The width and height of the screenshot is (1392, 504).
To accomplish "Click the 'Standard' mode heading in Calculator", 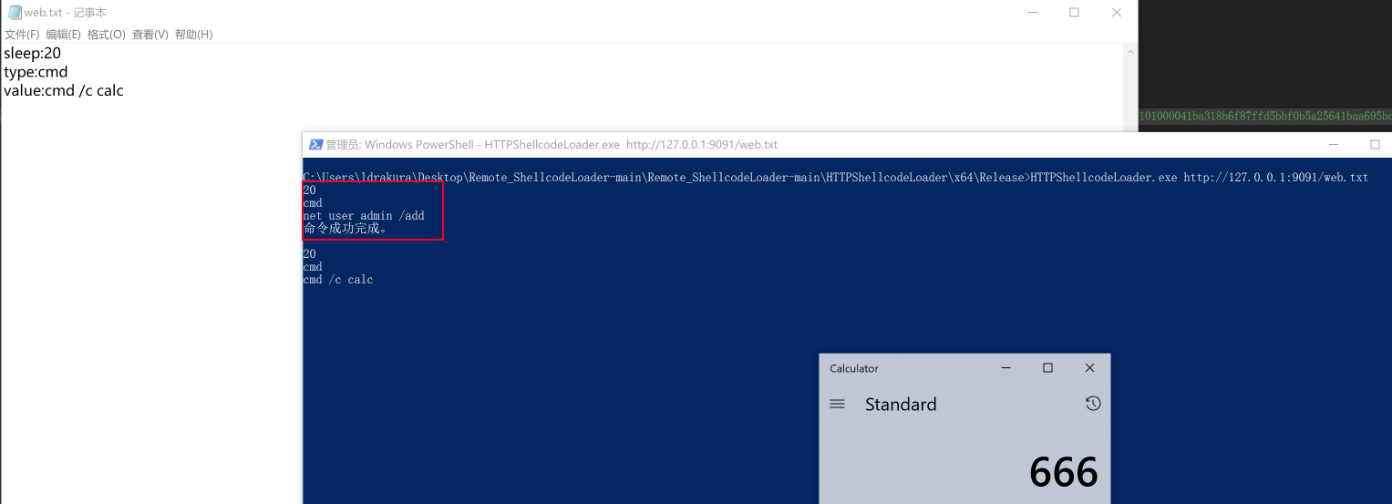I will (x=901, y=404).
